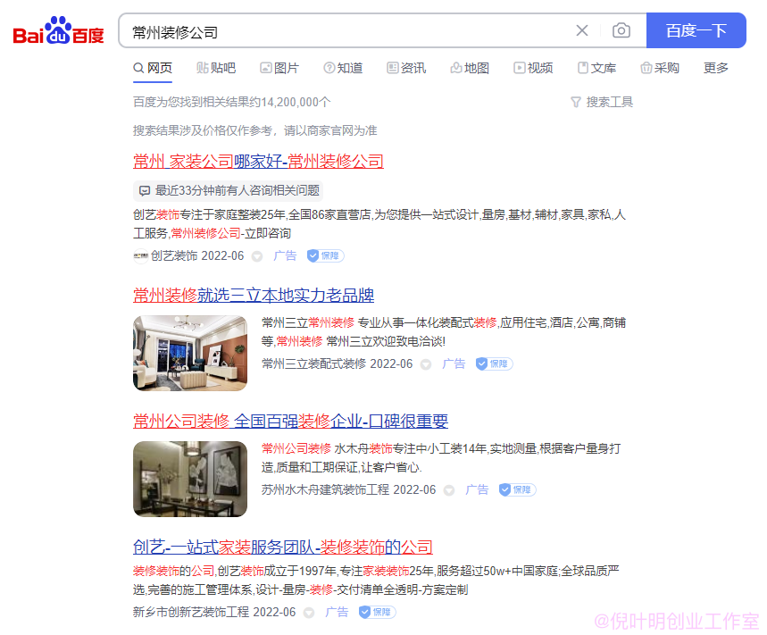
Task: Open the 视频 tab
Action: pyautogui.click(x=533, y=68)
